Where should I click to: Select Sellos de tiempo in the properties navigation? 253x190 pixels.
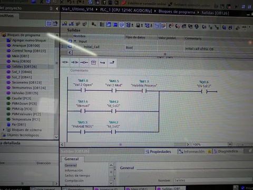[x=77, y=175]
